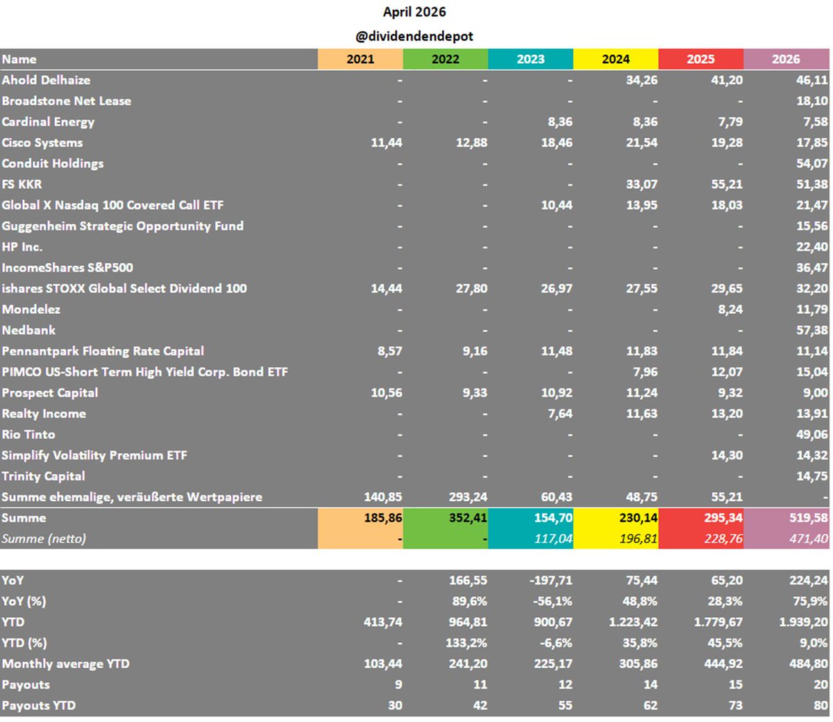Screen dimensions: 833x722
Task: Select the 'HP Inc.' row name
Action: pos(22,246)
